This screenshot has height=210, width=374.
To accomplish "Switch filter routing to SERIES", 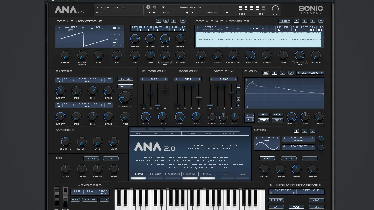I will point(125,79).
